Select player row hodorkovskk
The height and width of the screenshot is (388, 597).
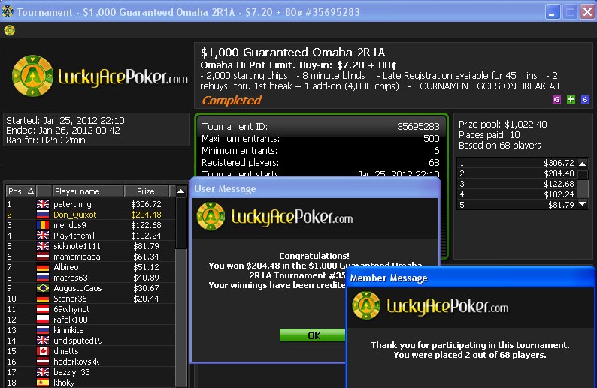[x=90, y=362]
